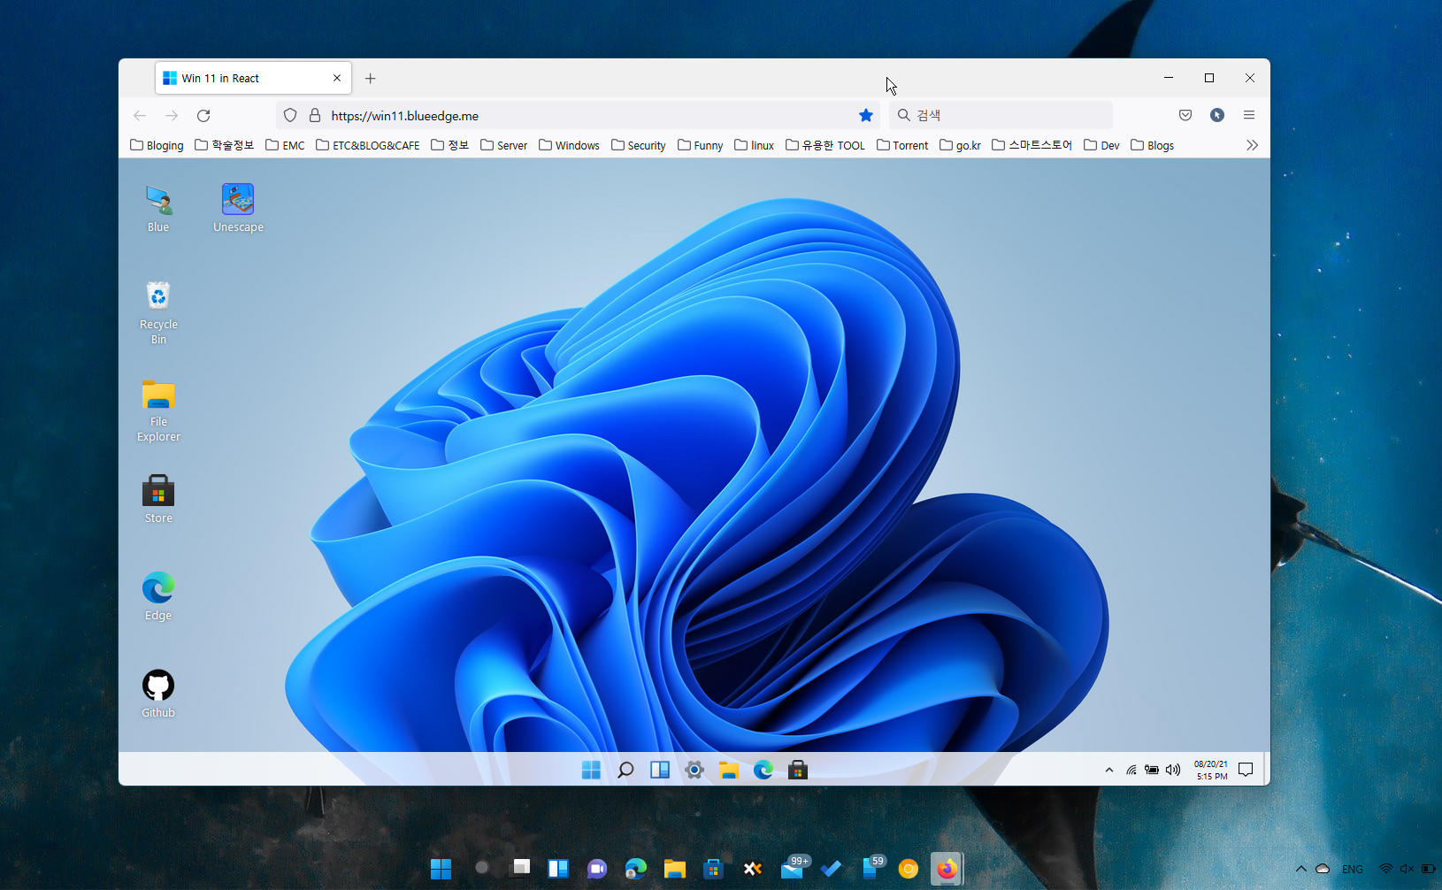The width and height of the screenshot is (1442, 890).
Task: Open the Start menu in web taskbar
Action: (x=591, y=770)
